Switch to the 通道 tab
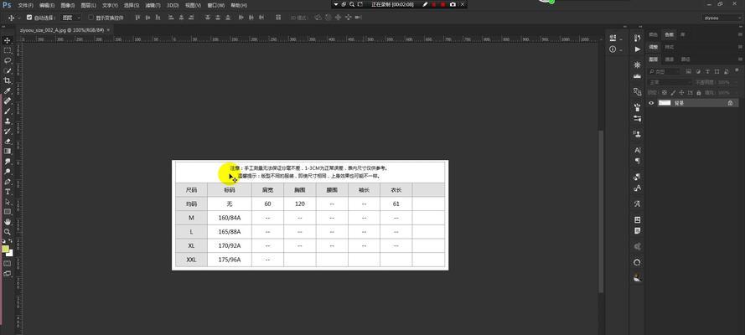The height and width of the screenshot is (335, 745). [670, 59]
